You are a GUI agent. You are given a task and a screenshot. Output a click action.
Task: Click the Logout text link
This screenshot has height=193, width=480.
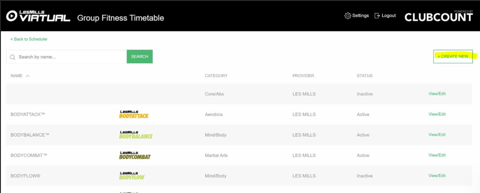pyautogui.click(x=389, y=15)
